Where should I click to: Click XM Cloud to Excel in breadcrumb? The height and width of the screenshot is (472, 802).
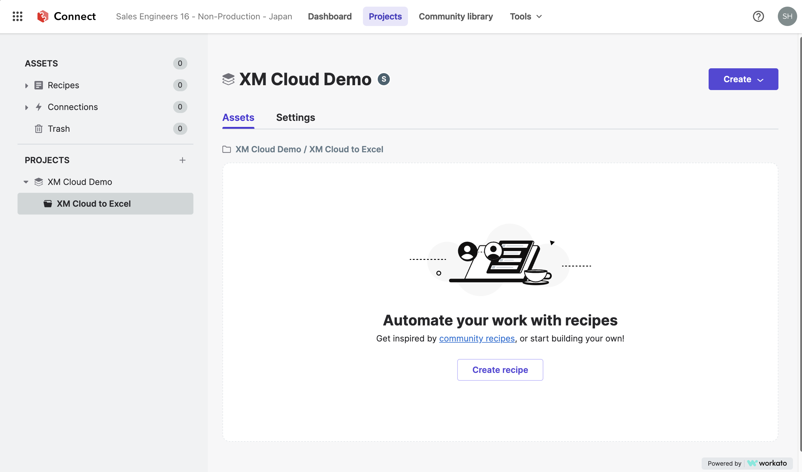pyautogui.click(x=346, y=149)
